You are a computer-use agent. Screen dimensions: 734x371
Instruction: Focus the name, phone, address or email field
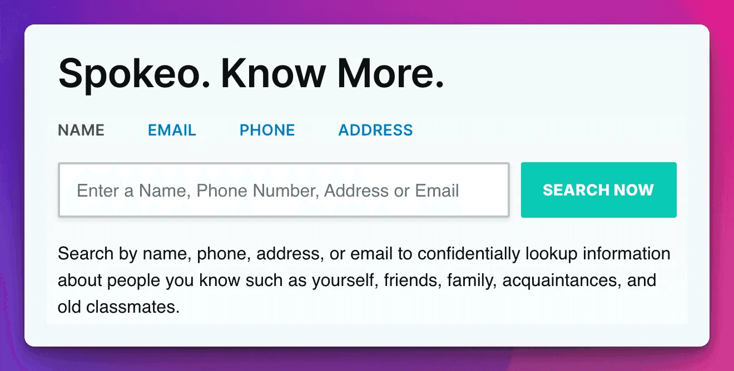point(284,190)
